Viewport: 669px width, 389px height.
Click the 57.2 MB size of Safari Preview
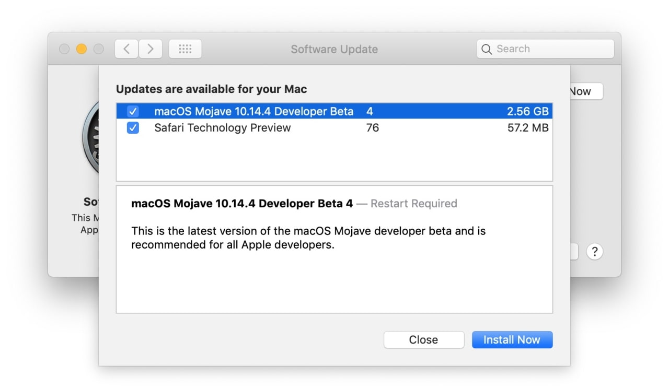pos(527,128)
